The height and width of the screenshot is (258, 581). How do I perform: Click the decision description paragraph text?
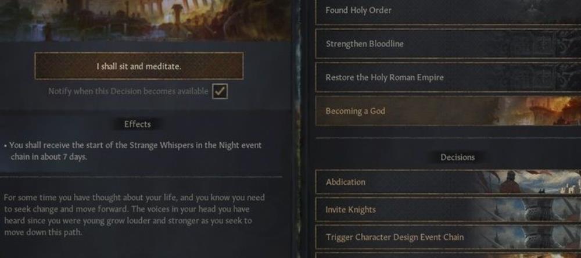[x=134, y=215]
